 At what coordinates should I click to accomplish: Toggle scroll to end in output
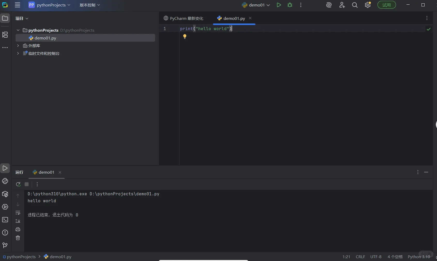18,221
